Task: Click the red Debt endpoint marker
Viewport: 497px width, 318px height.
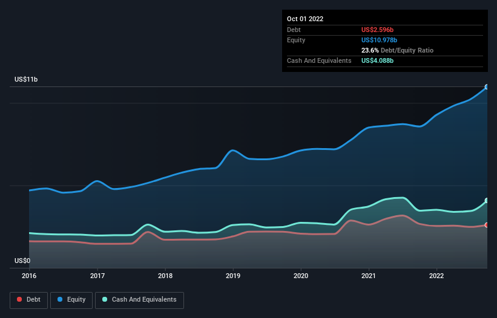Action: pyautogui.click(x=487, y=225)
